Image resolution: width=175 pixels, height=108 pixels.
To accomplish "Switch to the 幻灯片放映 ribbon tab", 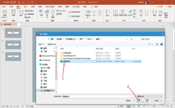I will (50, 7).
